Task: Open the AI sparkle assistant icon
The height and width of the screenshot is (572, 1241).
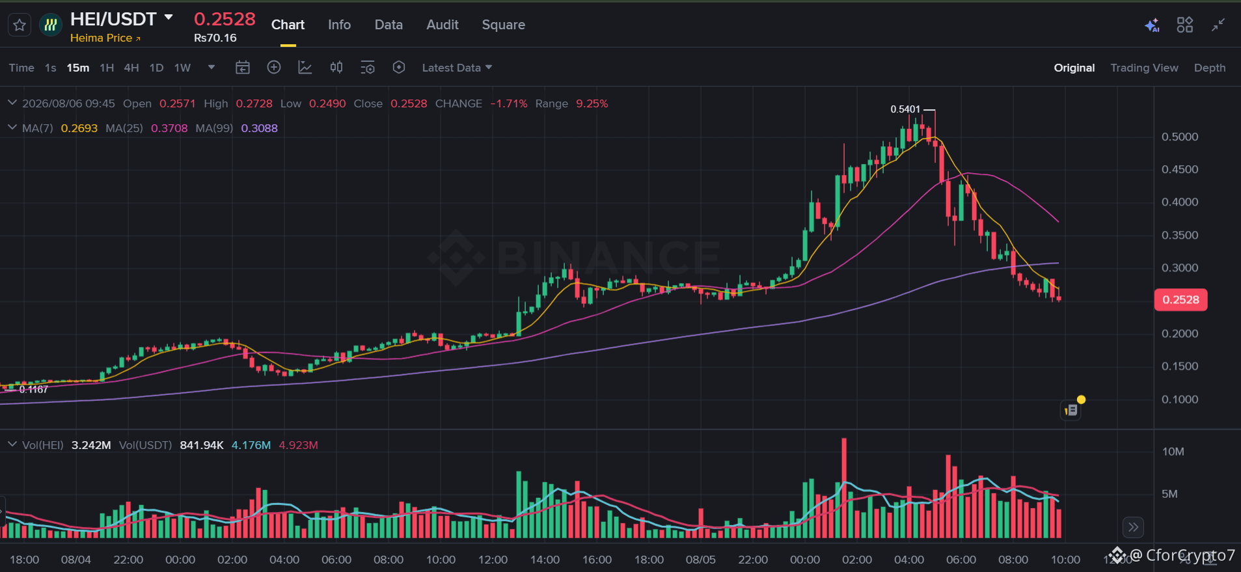Action: click(1152, 25)
